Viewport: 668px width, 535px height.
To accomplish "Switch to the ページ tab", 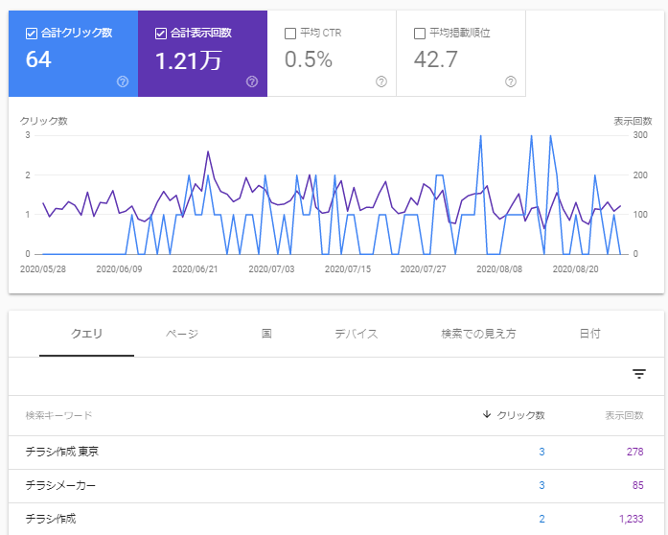I will click(182, 334).
